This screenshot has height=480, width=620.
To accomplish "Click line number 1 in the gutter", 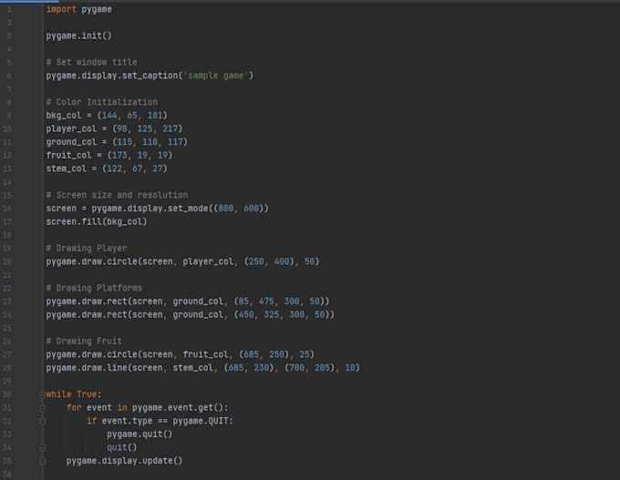I will pos(9,9).
